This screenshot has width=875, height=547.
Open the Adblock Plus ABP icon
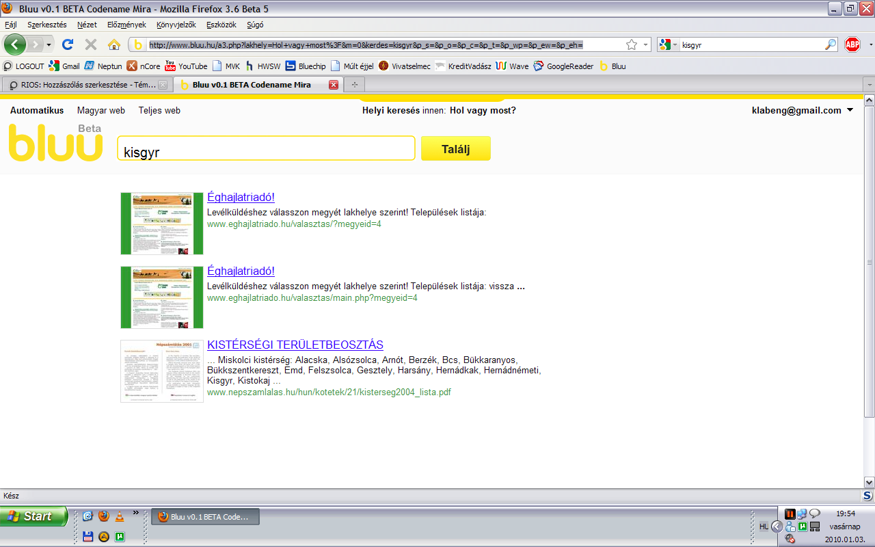[852, 44]
